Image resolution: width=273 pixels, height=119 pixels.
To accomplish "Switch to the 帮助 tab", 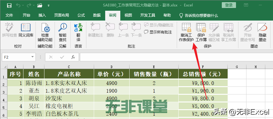I will (x=167, y=15).
